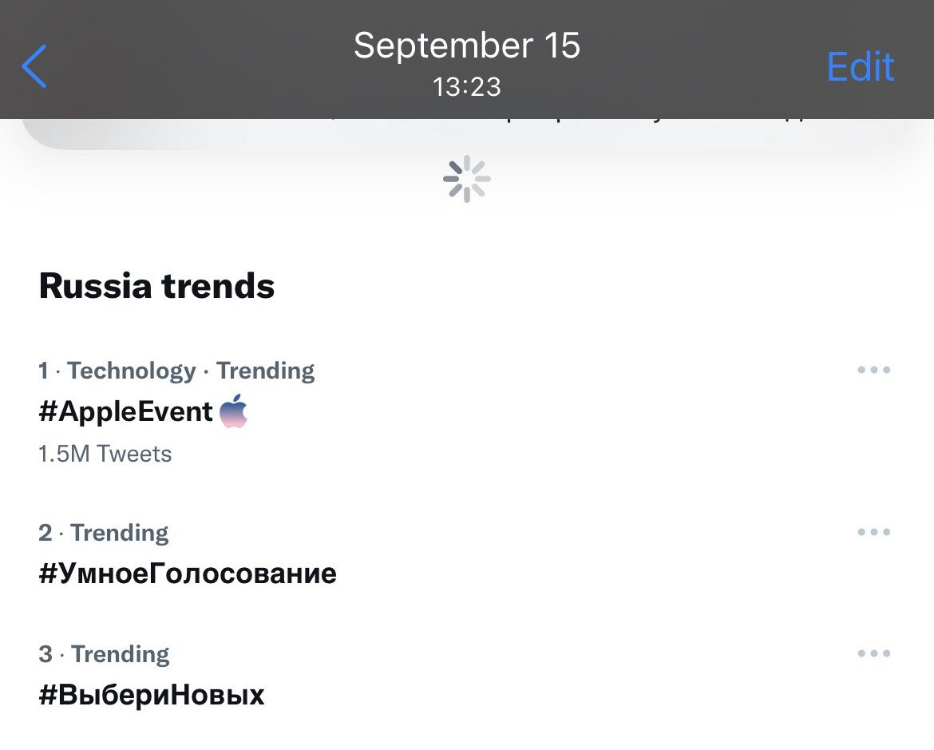The width and height of the screenshot is (934, 750).
Task: Tap the "Russia trends" heading
Action: 156,286
